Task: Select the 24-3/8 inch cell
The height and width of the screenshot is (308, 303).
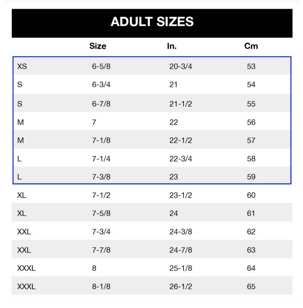Action: 181,232
